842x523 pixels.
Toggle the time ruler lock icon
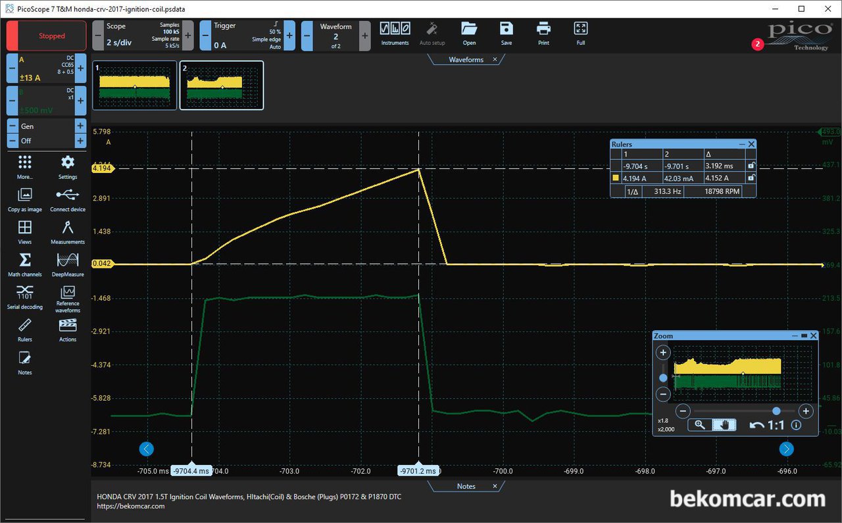pos(751,166)
